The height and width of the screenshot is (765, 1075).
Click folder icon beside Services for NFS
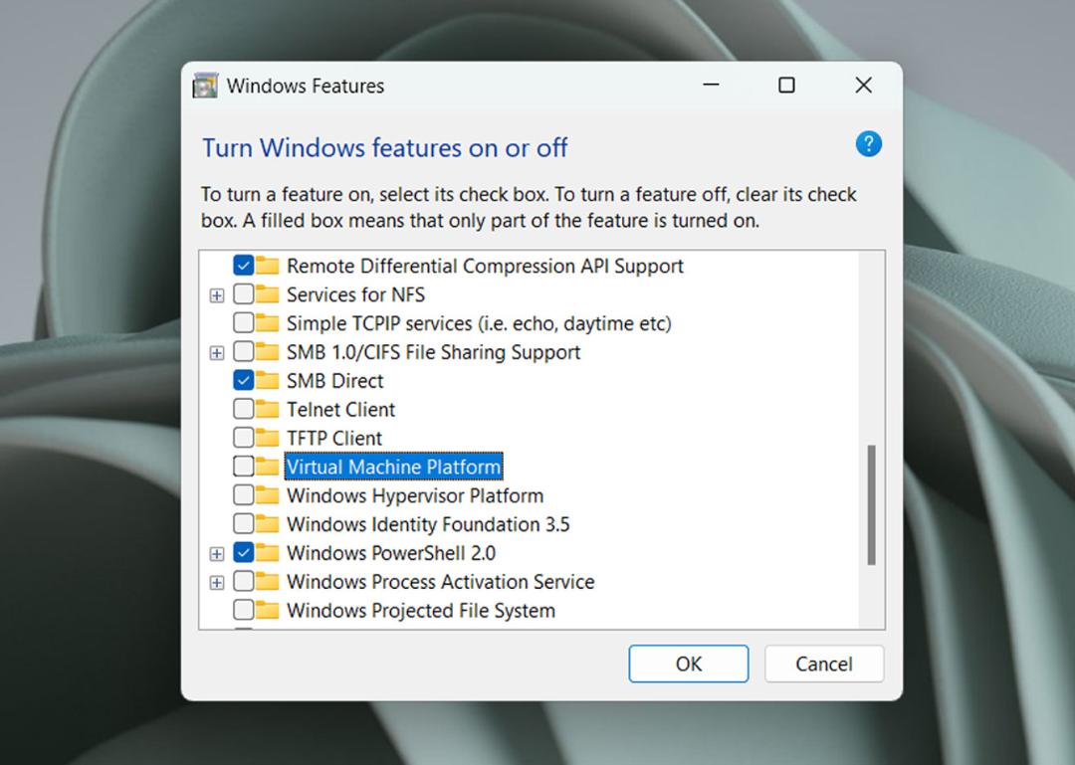268,294
